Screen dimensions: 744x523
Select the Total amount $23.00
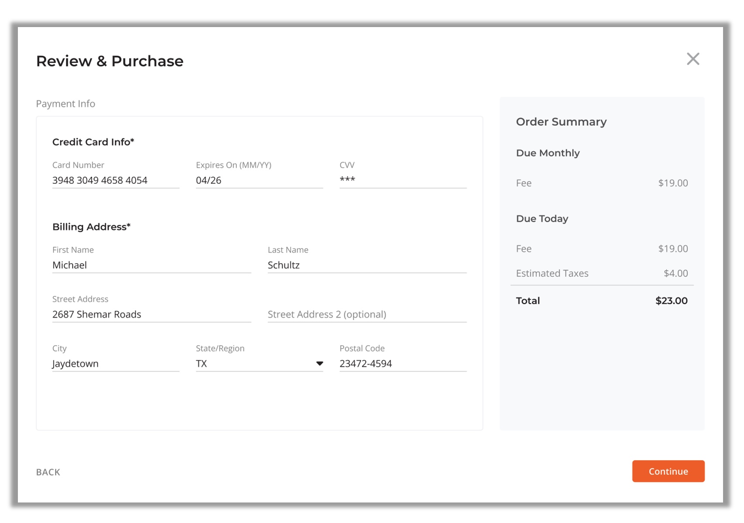click(671, 301)
